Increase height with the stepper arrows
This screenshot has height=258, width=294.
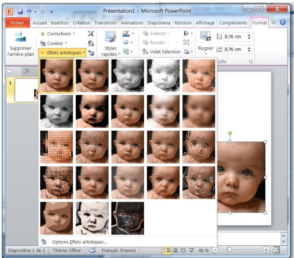point(249,37)
